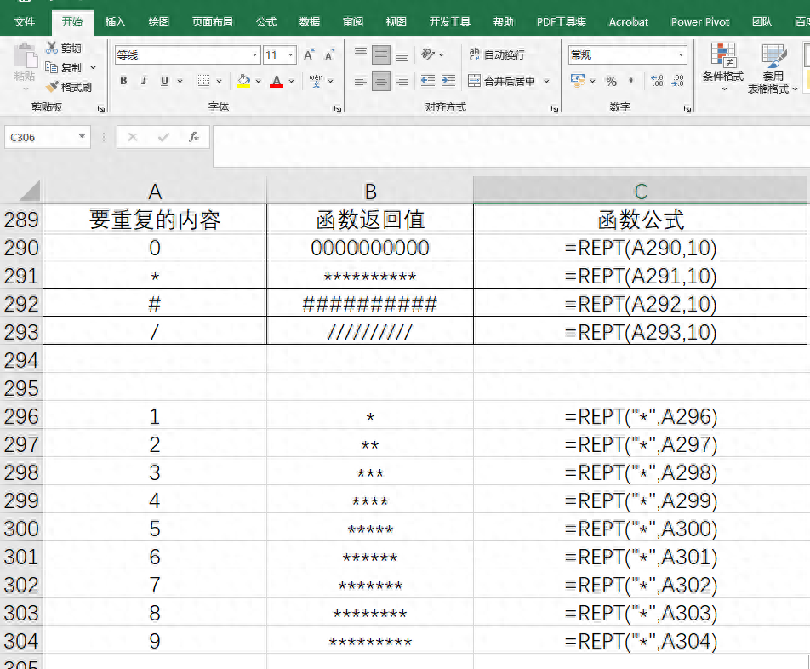Toggle Italic formatting
The height and width of the screenshot is (669, 810).
tap(144, 81)
